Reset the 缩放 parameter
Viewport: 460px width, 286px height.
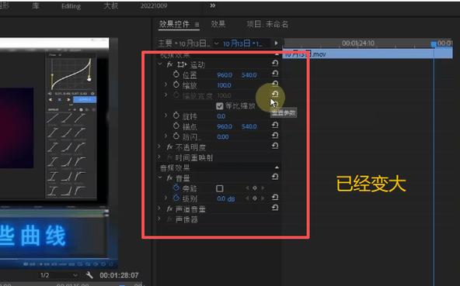tap(275, 84)
